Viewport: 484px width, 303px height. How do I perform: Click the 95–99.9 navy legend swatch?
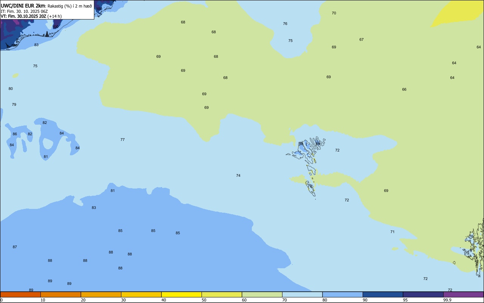coord(423,294)
